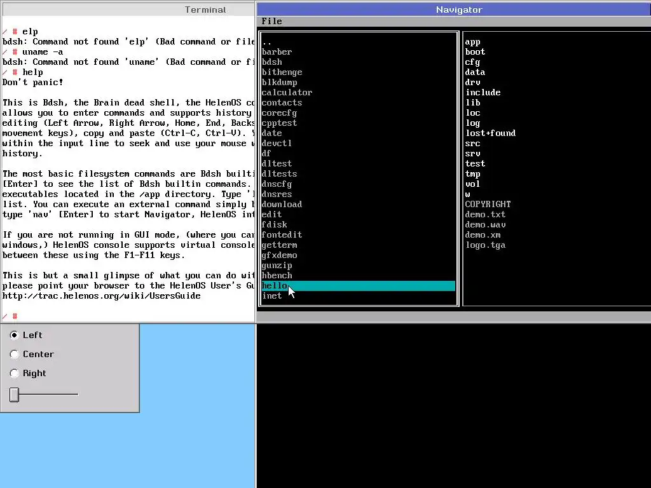Select the logo.tga file
Image resolution: width=651 pixels, height=488 pixels.
(x=485, y=245)
